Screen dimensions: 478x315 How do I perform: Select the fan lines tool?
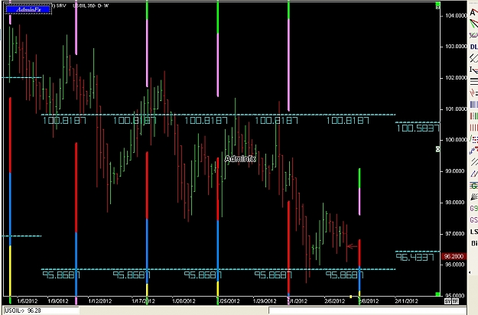473,197
